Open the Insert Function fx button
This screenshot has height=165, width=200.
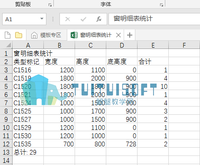(x=99, y=19)
